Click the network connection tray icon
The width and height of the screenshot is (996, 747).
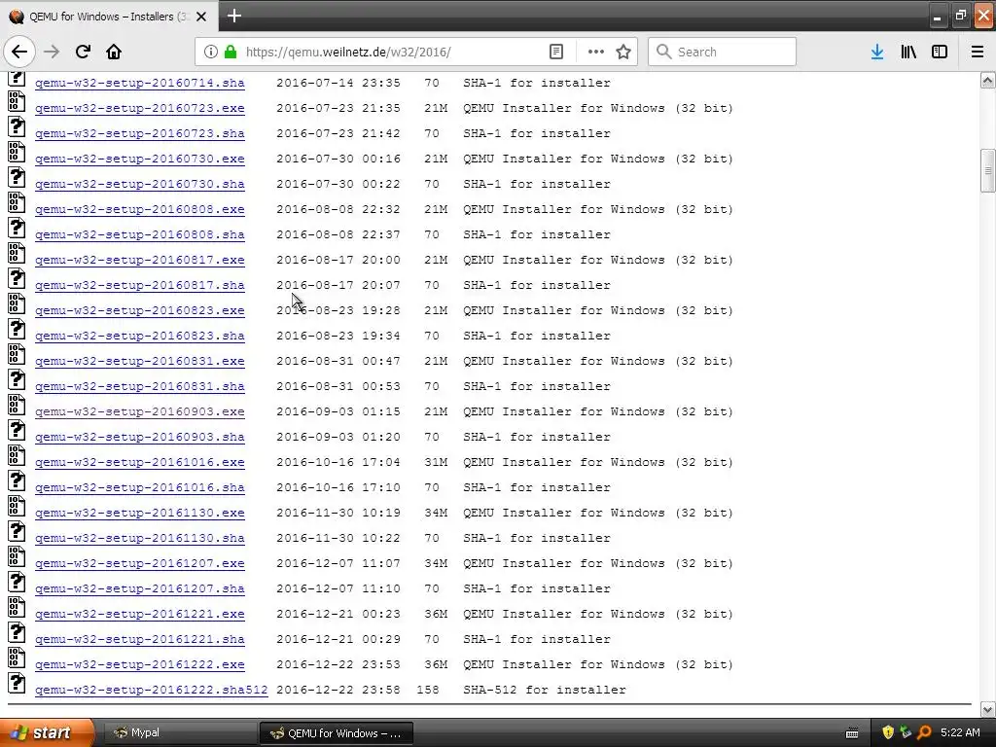coord(906,732)
